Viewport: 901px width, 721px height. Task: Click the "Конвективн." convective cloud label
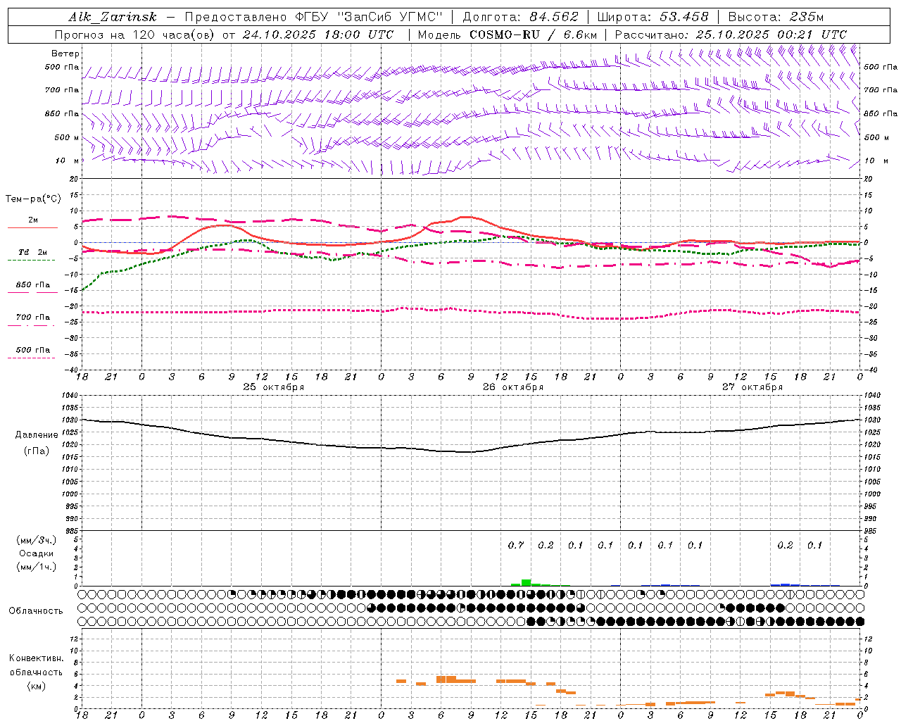(x=37, y=658)
